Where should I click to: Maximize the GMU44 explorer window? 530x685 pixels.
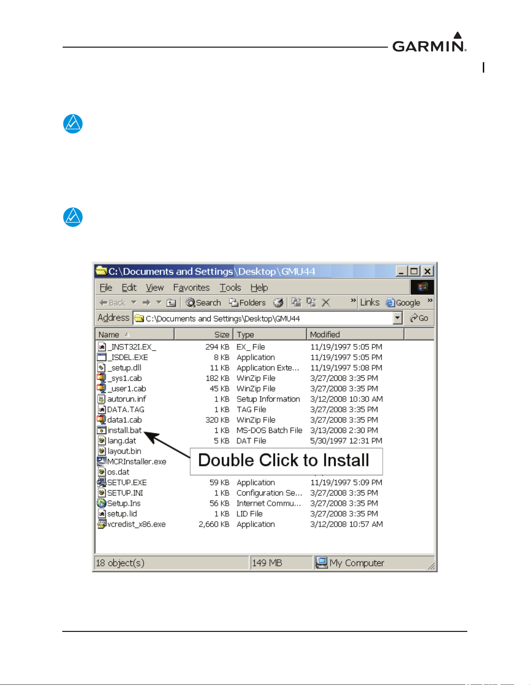pos(414,271)
